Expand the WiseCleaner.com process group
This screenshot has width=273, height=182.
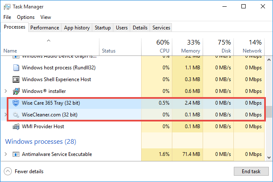click(x=5, y=115)
